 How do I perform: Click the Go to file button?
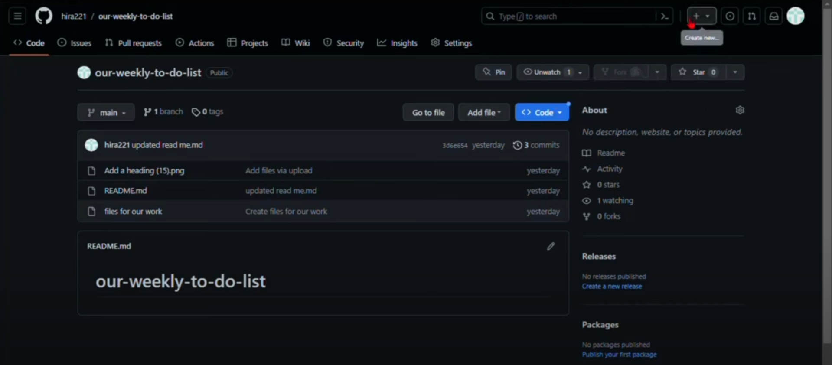tap(428, 112)
